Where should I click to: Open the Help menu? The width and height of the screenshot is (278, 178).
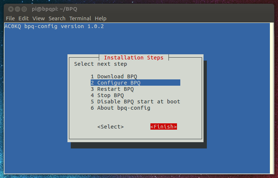[100, 18]
